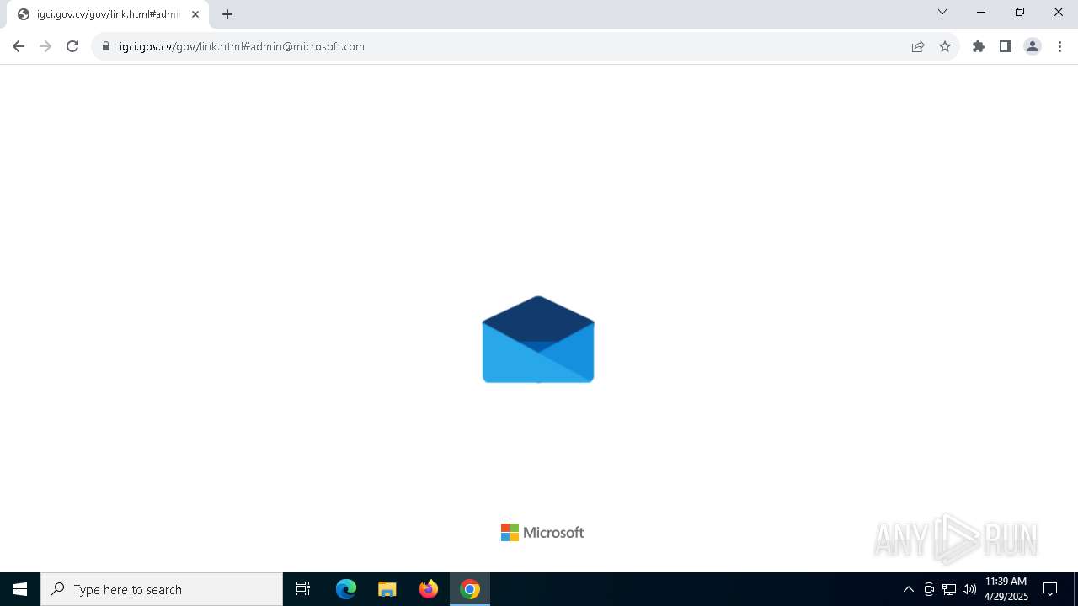This screenshot has width=1078, height=606.
Task: Open File Explorer from taskbar
Action: pyautogui.click(x=387, y=589)
